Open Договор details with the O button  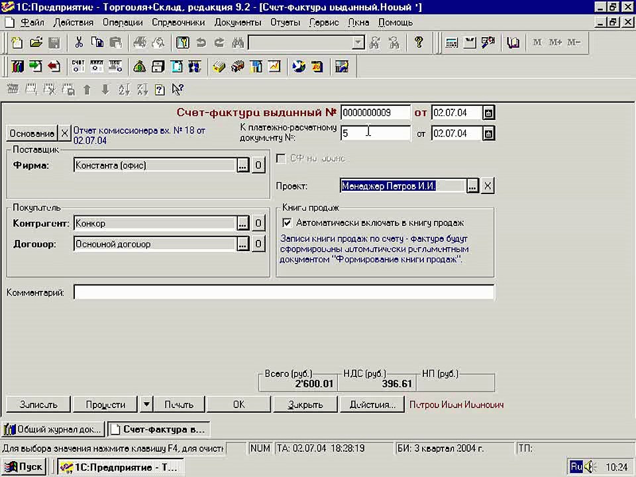tap(258, 244)
